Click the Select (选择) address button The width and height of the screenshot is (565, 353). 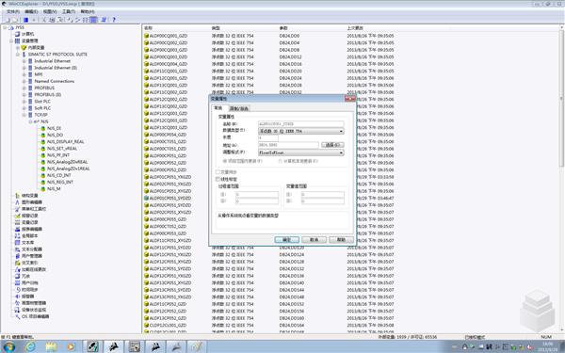(332, 145)
